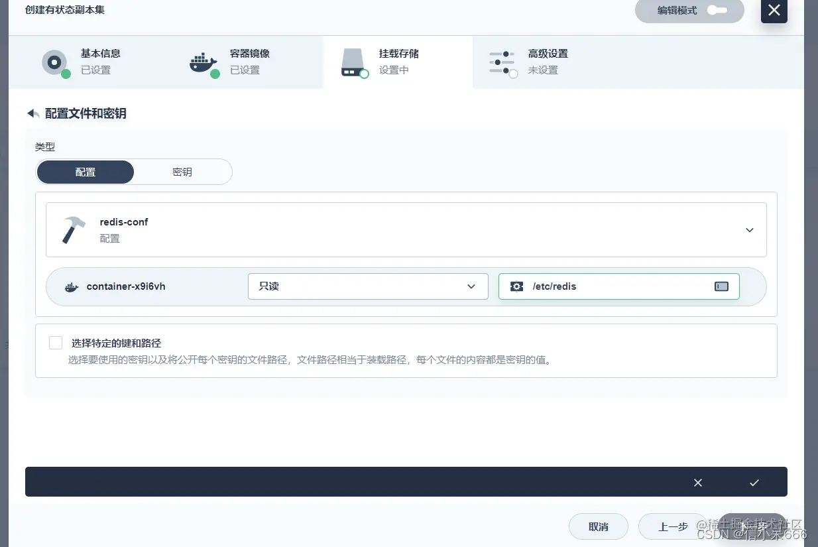818x547 pixels.
Task: Click the 类型 label
Action: click(x=45, y=147)
